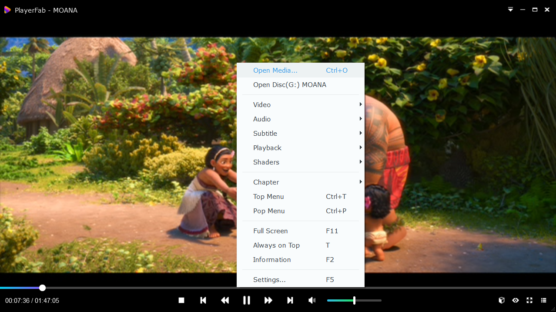Click the elapsed time 00:07:36 display

[x=17, y=301]
